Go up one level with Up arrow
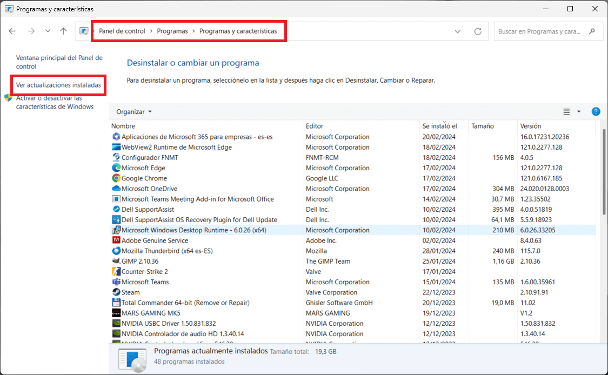 [x=64, y=31]
